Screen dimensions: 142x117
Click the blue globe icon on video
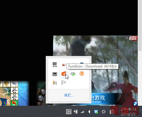pos(136,103)
